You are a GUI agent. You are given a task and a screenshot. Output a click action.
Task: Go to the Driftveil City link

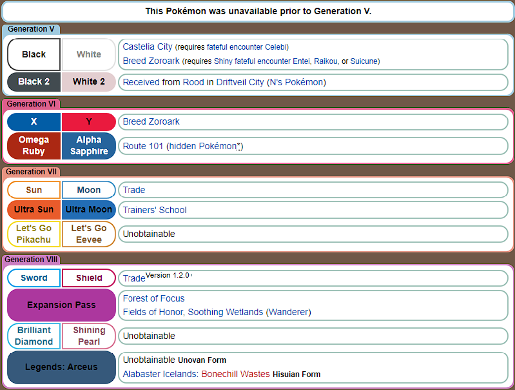(240, 82)
